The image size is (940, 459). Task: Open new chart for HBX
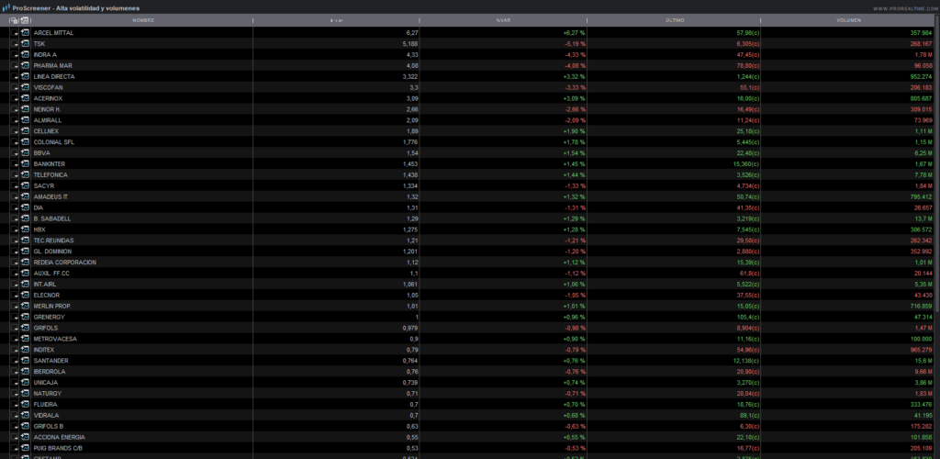tap(25, 229)
